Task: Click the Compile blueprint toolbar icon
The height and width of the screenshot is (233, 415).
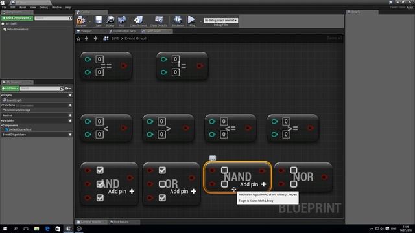Action: point(80,20)
